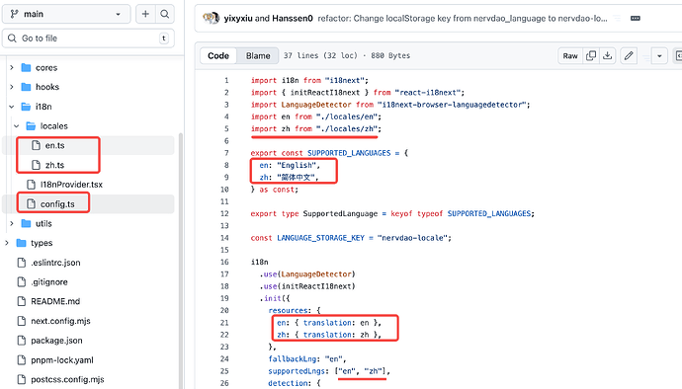Image resolution: width=682 pixels, height=389 pixels.
Task: Click the LANGUAGE_STORAGE_KEY identifier on line 14
Action: [x=320, y=238]
